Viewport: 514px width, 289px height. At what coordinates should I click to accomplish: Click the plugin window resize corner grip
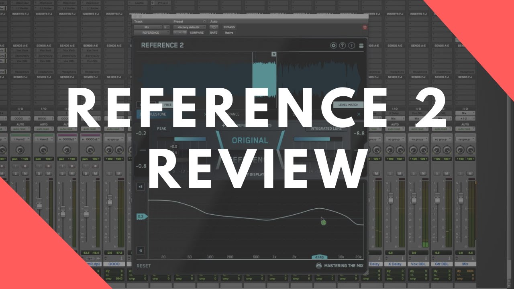(x=365, y=272)
